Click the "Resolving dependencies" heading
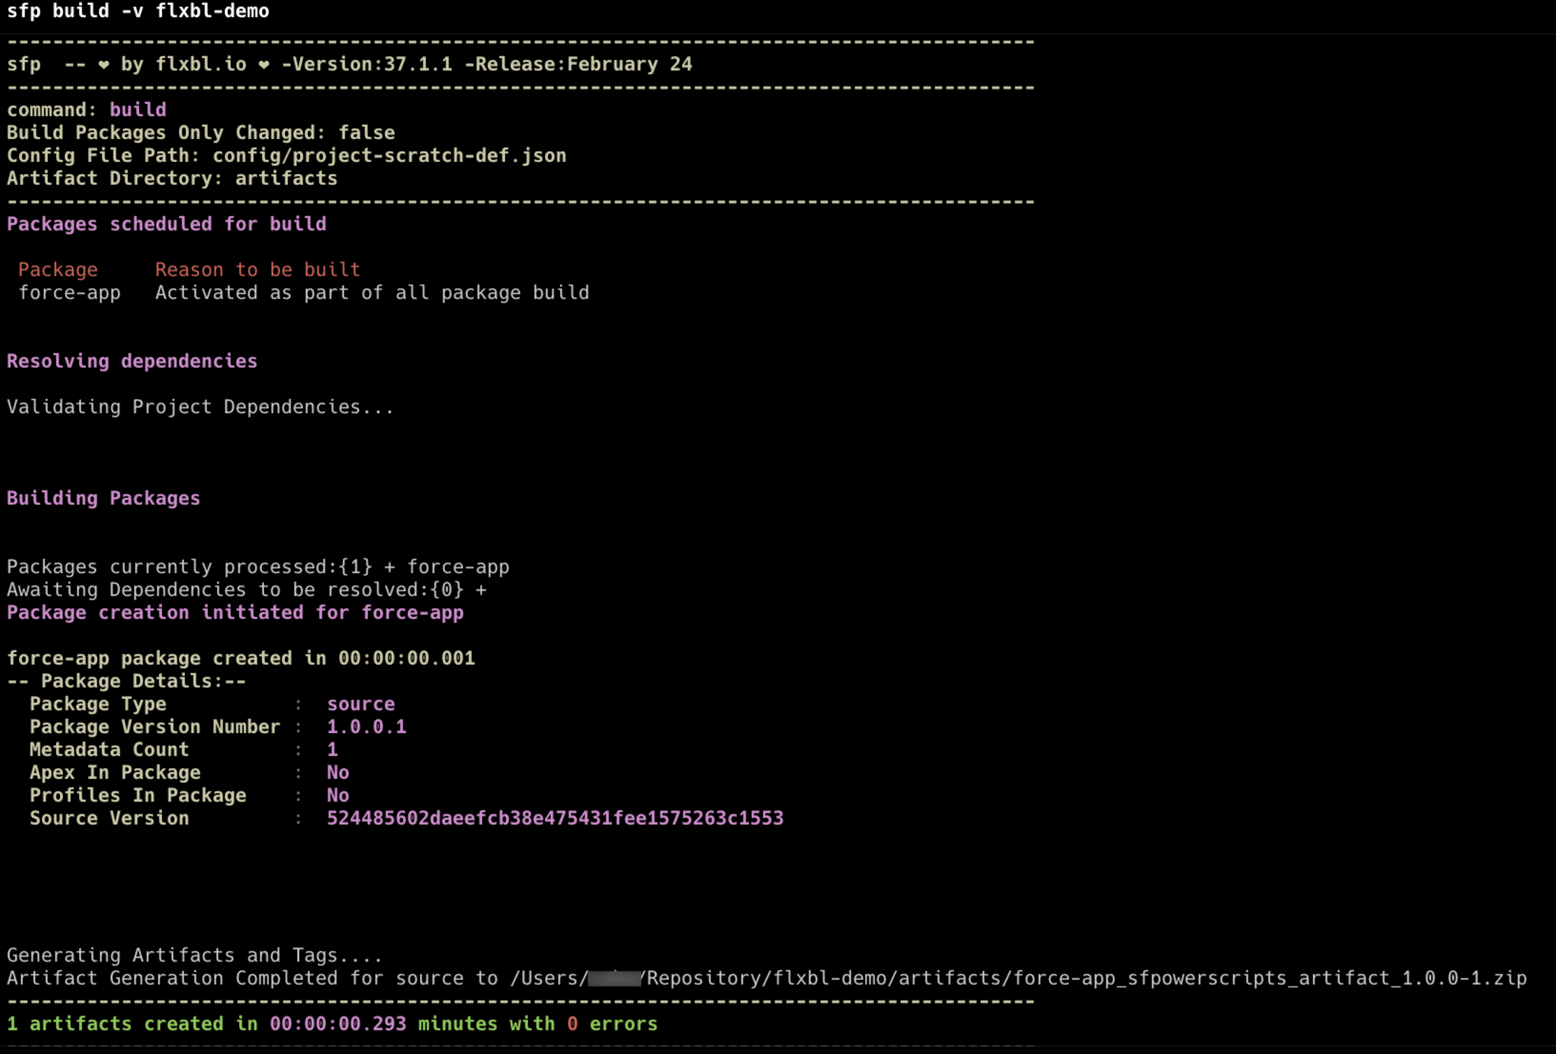 (x=132, y=361)
